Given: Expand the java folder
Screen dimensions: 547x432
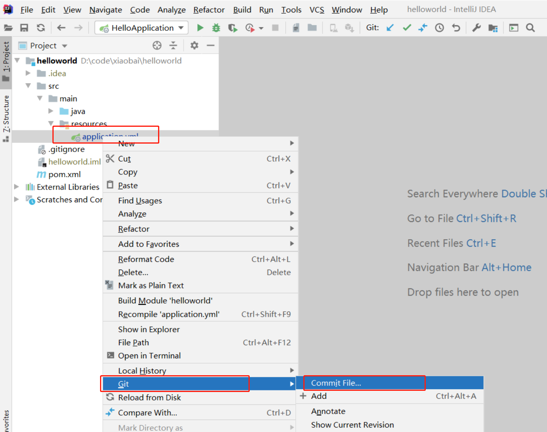Looking at the screenshot, I should [51, 111].
